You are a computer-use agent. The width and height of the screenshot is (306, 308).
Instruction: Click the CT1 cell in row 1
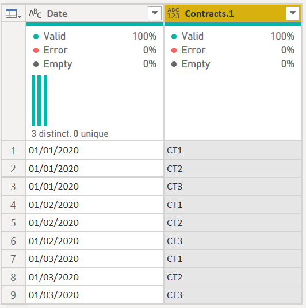233,151
